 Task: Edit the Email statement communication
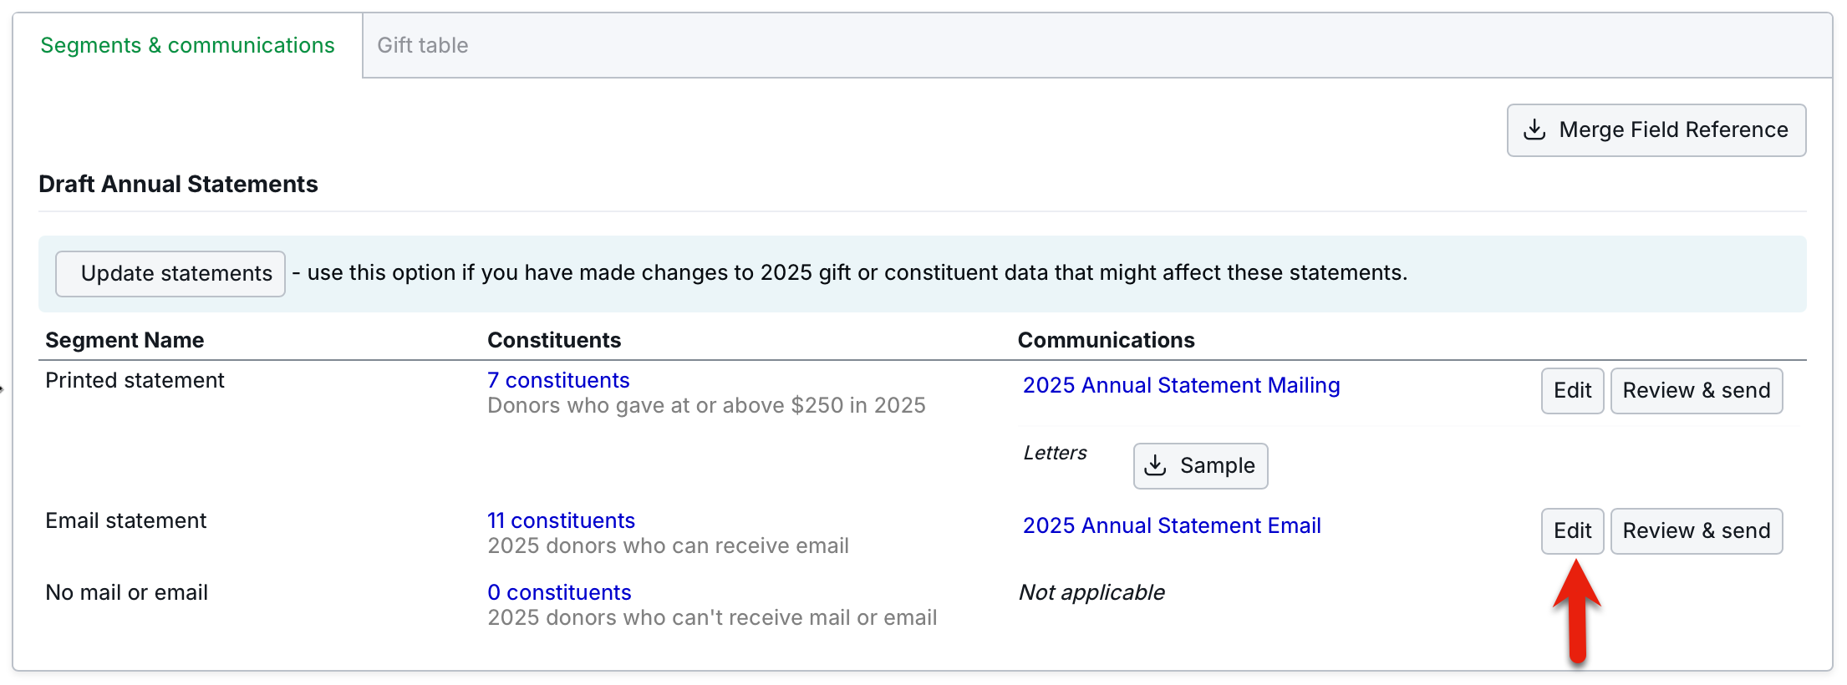click(1572, 530)
